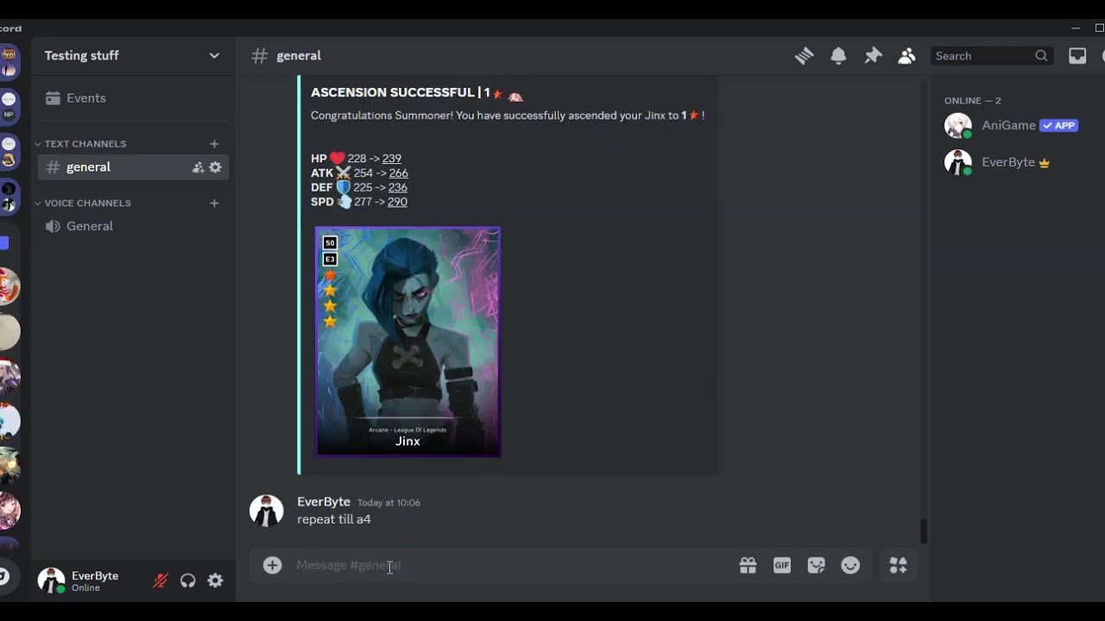The height and width of the screenshot is (621, 1105).
Task: Open the Testing stuff server dropdown
Action: coord(131,55)
